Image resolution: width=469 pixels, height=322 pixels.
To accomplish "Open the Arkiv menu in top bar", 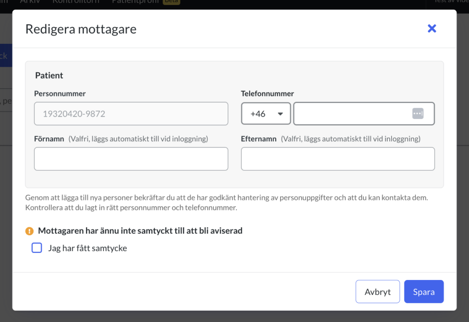I will pyautogui.click(x=30, y=2).
